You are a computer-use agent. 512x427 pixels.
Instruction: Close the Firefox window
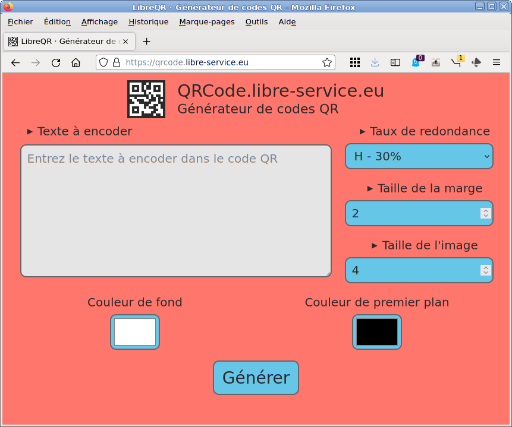pyautogui.click(x=504, y=7)
